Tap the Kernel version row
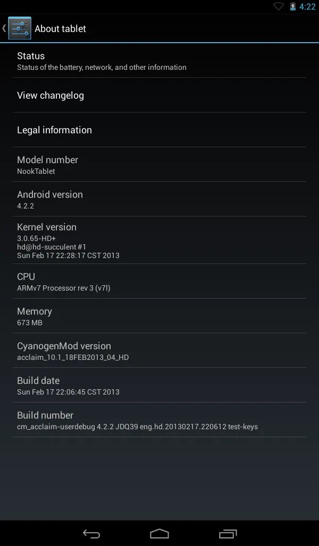319x546 pixels. [x=159, y=240]
